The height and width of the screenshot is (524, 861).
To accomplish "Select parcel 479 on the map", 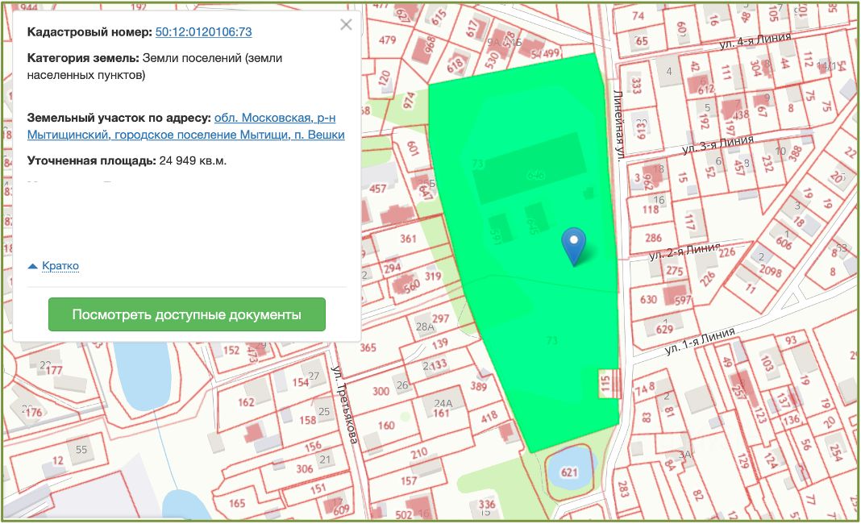I will point(387,40).
